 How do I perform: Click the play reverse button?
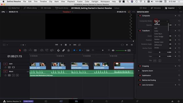point(61,45)
